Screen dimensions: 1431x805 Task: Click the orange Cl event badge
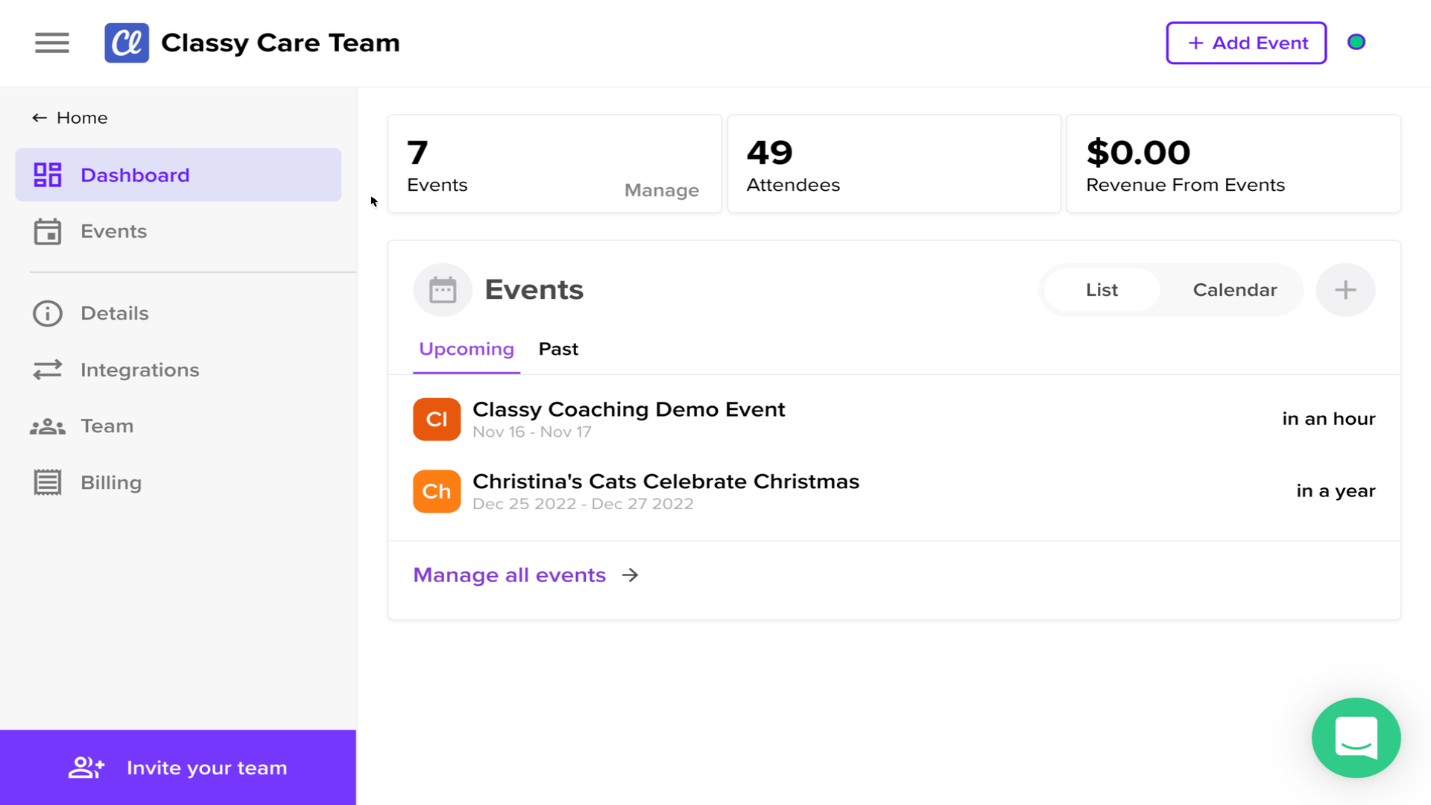[437, 419]
